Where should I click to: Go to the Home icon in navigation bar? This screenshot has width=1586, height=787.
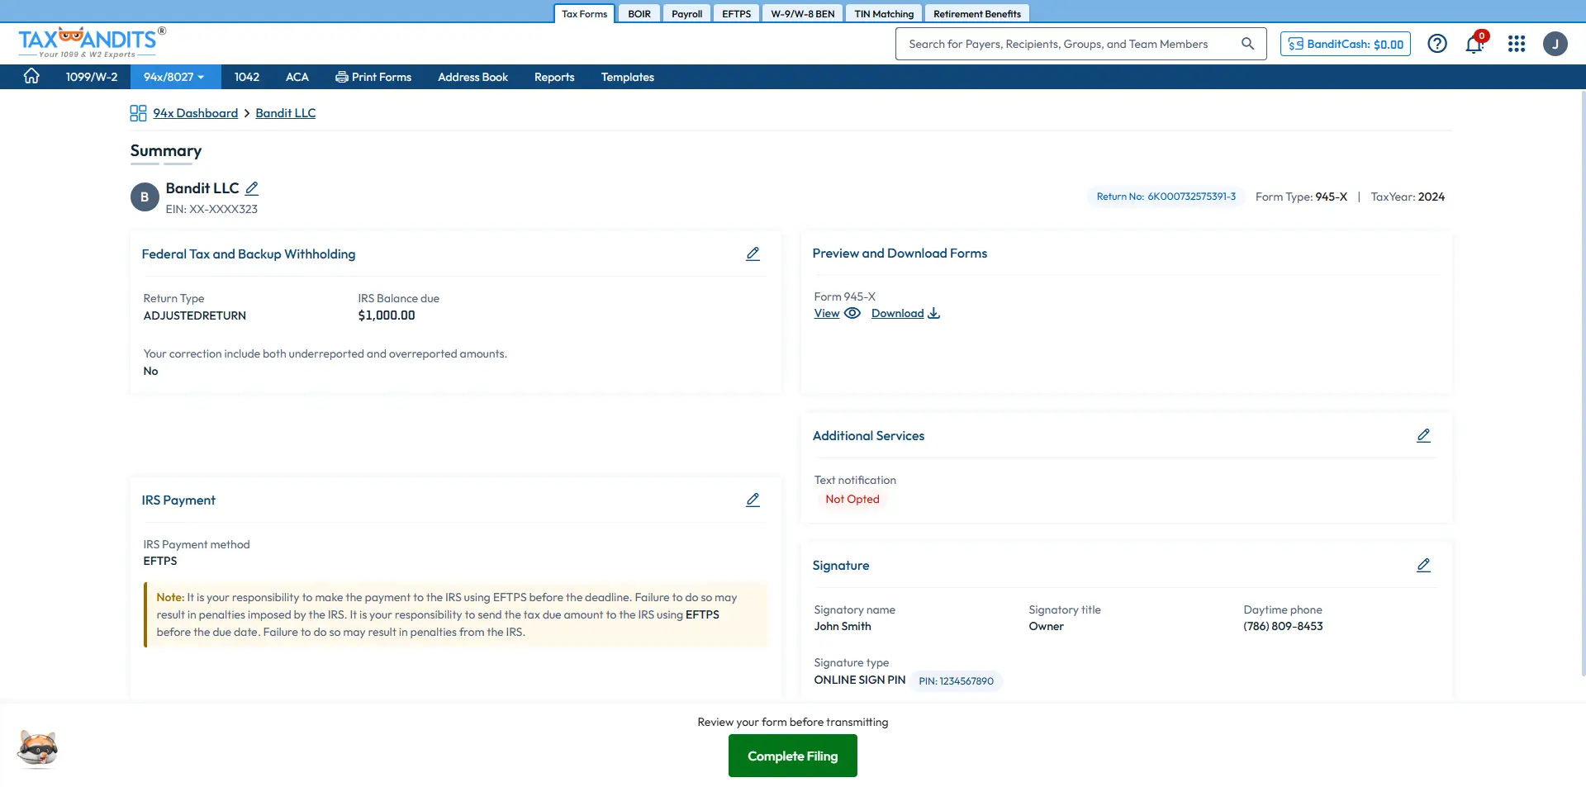(31, 76)
